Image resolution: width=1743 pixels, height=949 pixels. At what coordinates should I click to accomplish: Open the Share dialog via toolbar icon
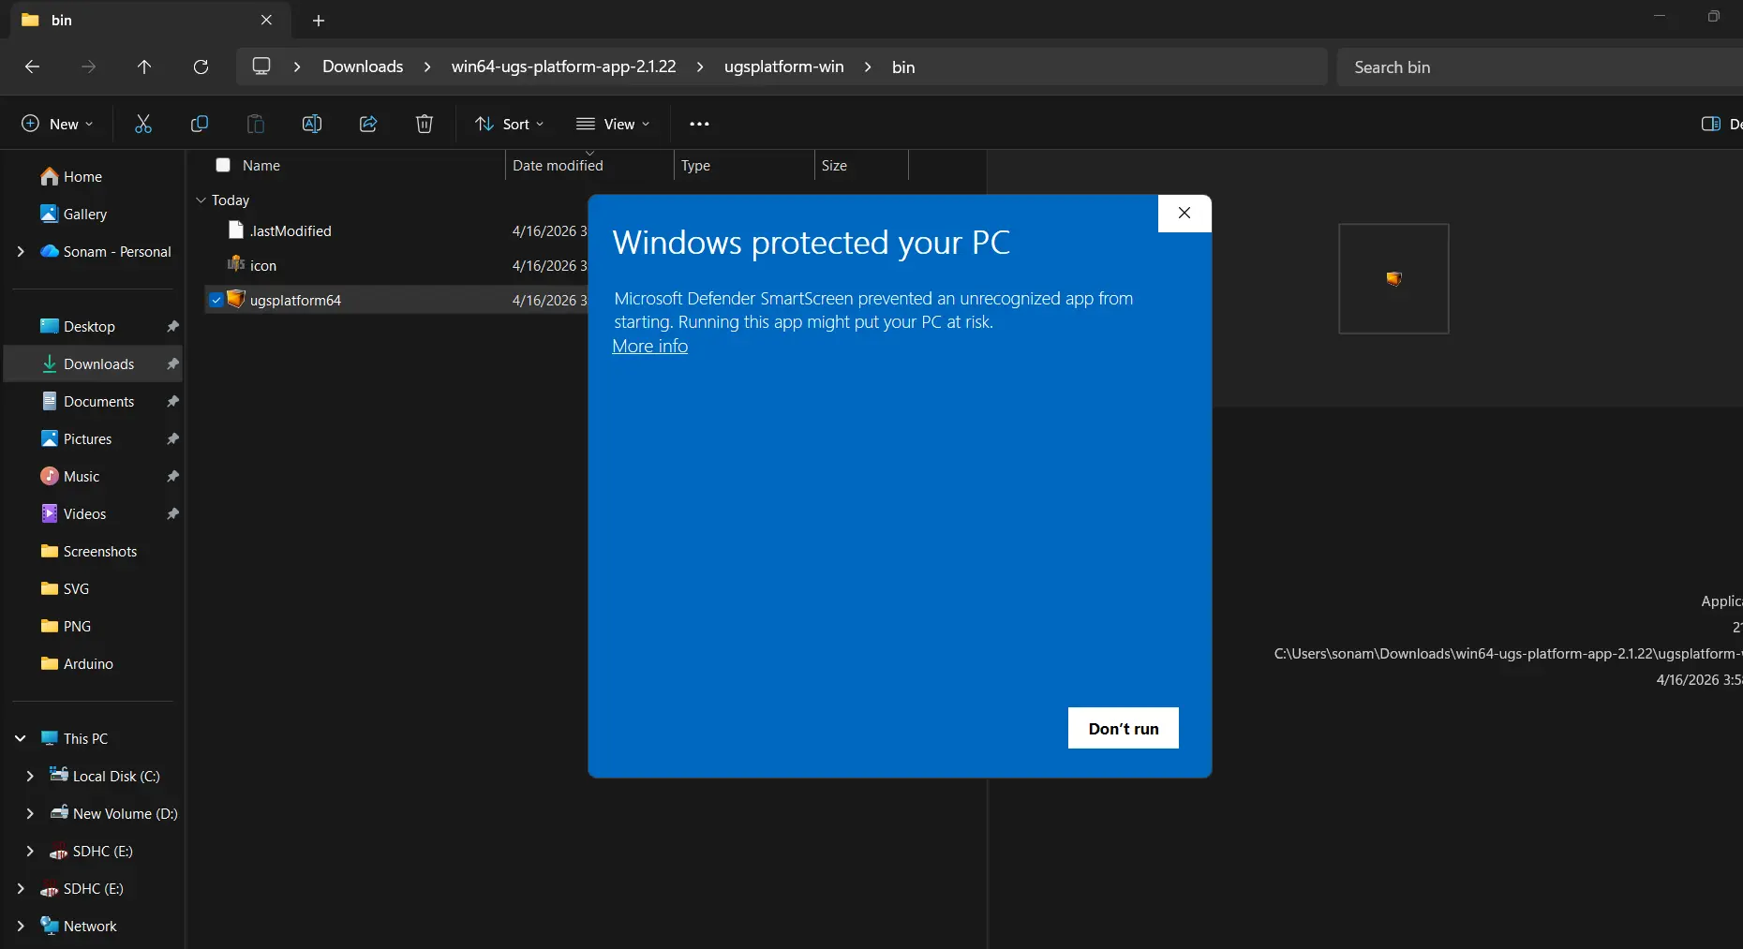(367, 124)
